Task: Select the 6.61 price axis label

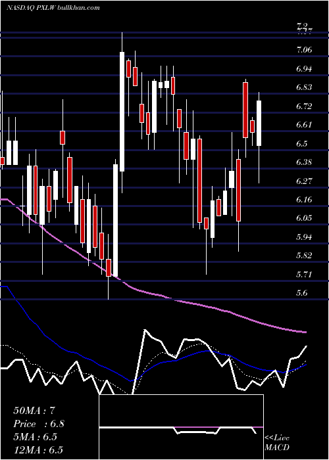Action: point(304,125)
